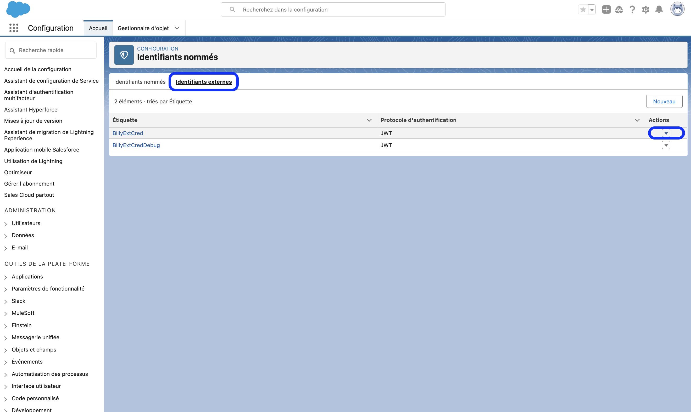
Task: Expand the Applications tree node
Action: click(5, 277)
